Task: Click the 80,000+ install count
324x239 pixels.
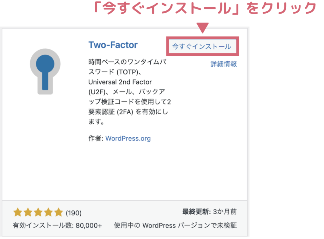Action: (x=89, y=225)
